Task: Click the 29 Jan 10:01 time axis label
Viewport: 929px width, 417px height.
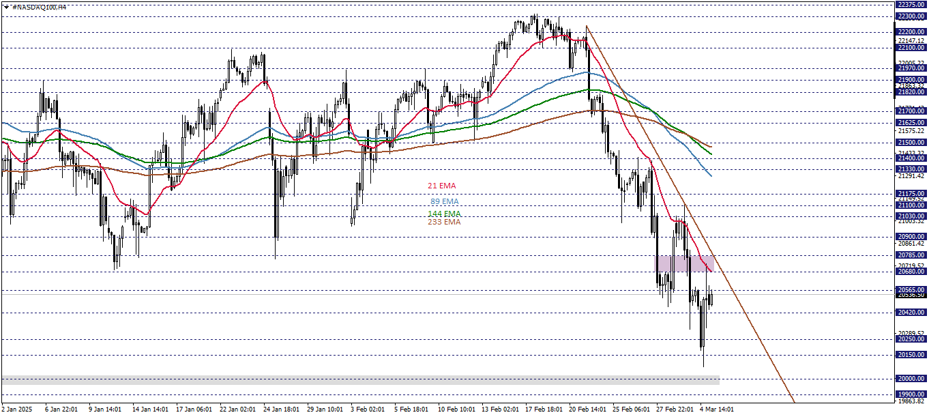Action: click(x=325, y=409)
